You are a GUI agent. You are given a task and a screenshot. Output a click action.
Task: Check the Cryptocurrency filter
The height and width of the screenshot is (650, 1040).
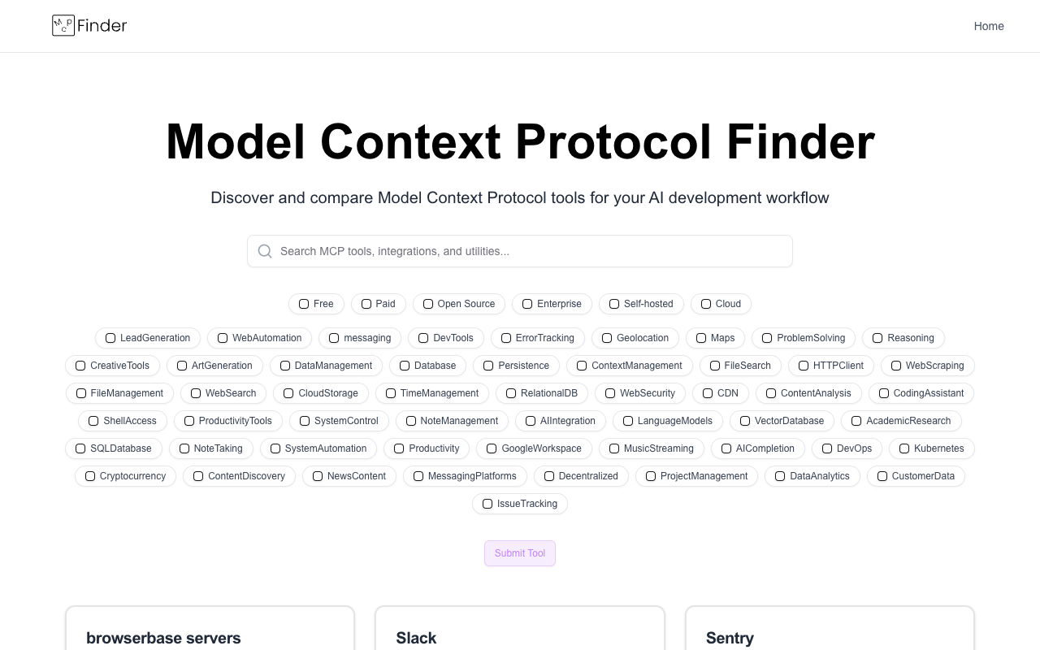[90, 476]
